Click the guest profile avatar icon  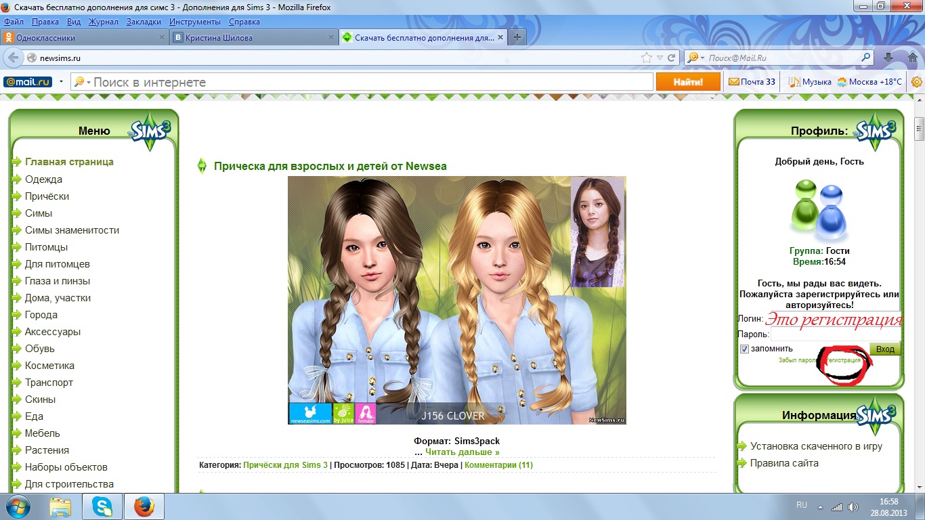tap(819, 210)
